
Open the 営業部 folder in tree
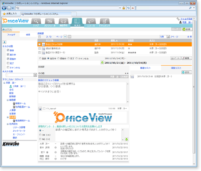click(x=13, y=114)
